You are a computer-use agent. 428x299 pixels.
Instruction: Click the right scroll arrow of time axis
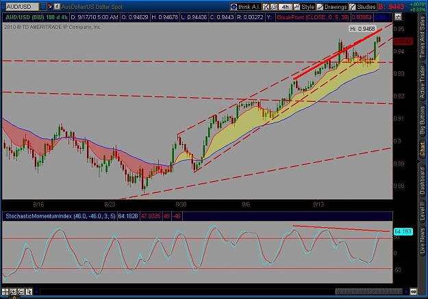click(x=406, y=291)
